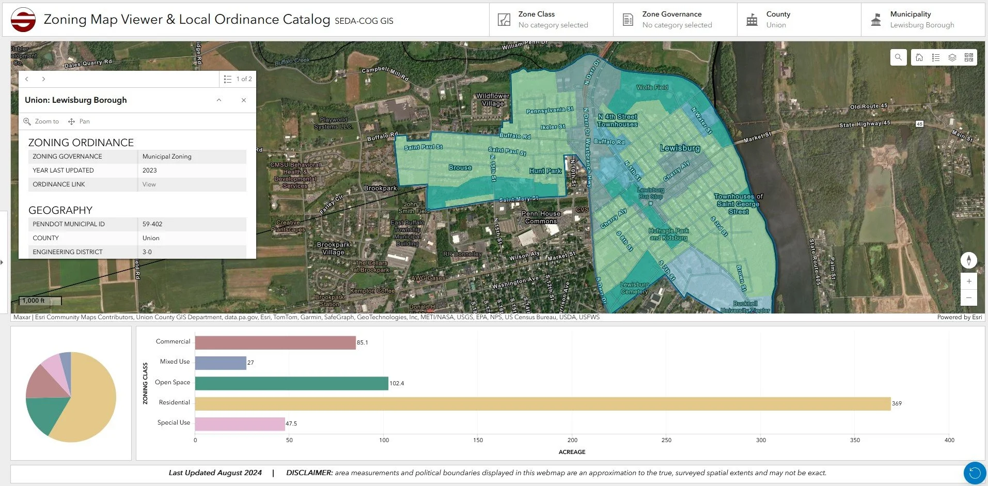The height and width of the screenshot is (486, 988).
Task: Click the Hunt Park map label
Action: [545, 171]
